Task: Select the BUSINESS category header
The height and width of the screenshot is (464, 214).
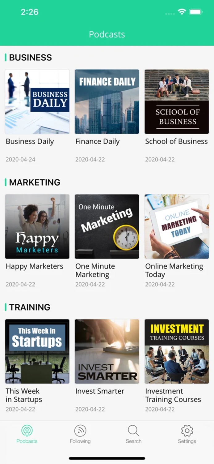Action: tap(30, 58)
